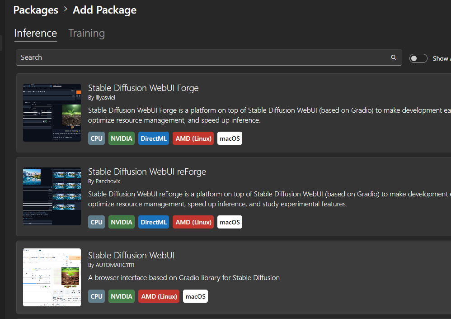
Task: Focus the Search input field
Action: click(209, 57)
